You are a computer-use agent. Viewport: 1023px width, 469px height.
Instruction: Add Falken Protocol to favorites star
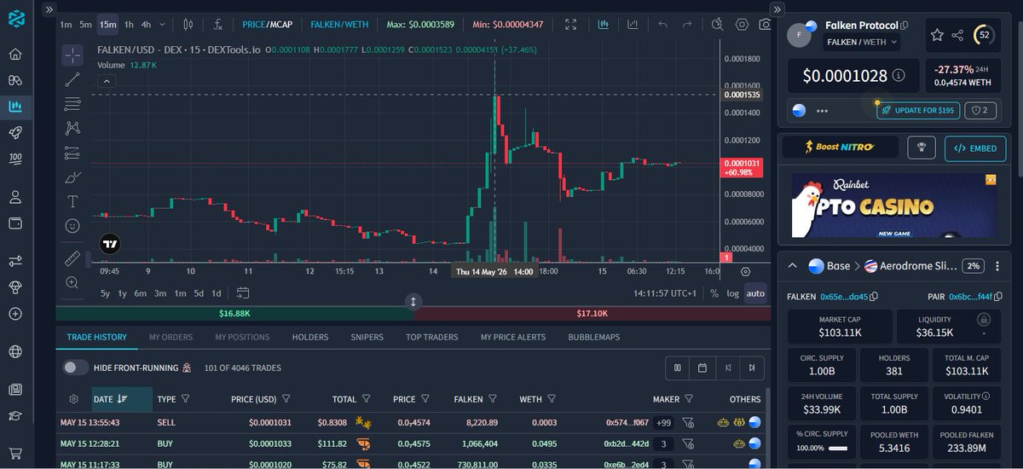937,35
